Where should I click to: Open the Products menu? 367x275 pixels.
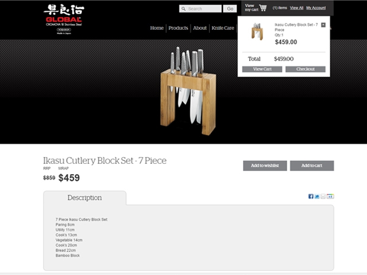pos(178,28)
